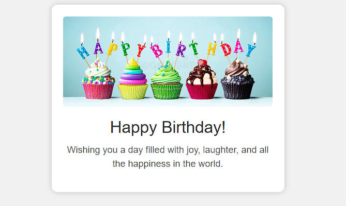Viewport: 346px width, 206px height.
Task: Click the blue letter H candle
Action: coord(83,52)
